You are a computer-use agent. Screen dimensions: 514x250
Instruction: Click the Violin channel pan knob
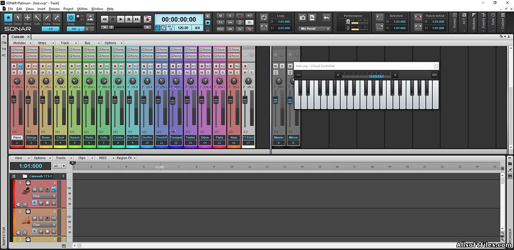[x=89, y=81]
